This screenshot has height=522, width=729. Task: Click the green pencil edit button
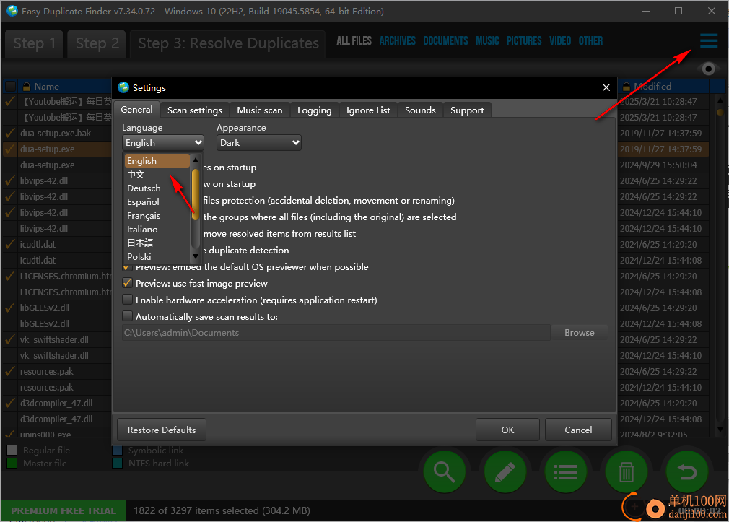pyautogui.click(x=505, y=471)
